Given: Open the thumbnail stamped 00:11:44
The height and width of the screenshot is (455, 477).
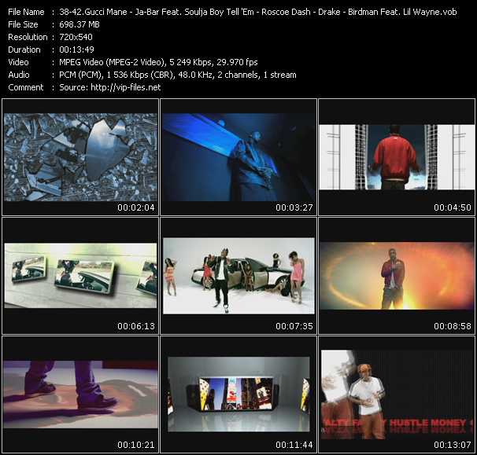Looking at the screenshot, I should click(238, 394).
